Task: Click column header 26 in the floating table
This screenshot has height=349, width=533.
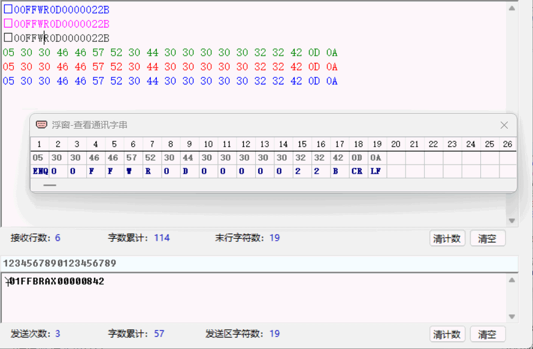Action: (x=507, y=144)
